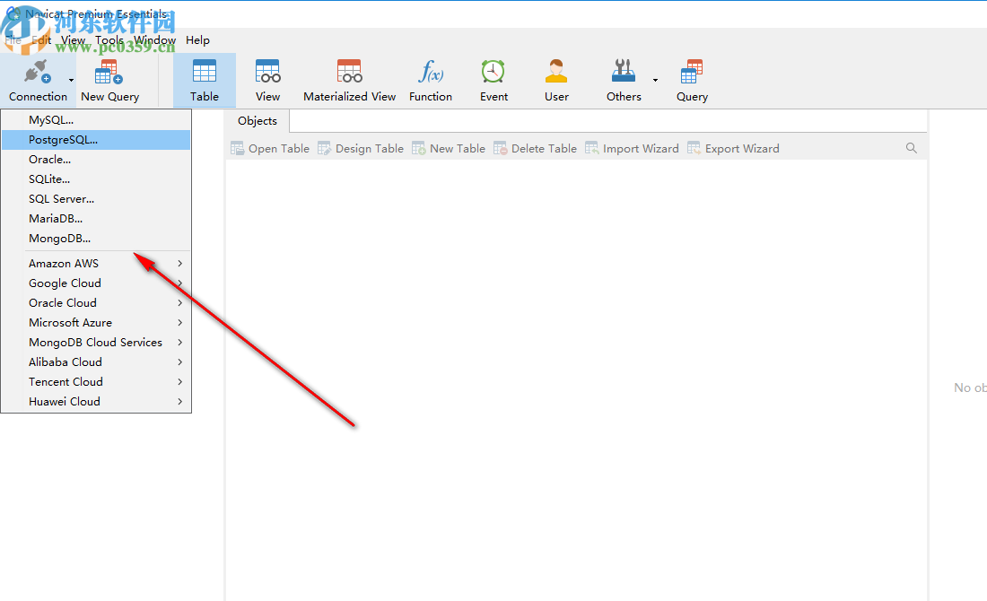Click the Delete Table button
Image resolution: width=987 pixels, height=601 pixels.
pos(535,149)
